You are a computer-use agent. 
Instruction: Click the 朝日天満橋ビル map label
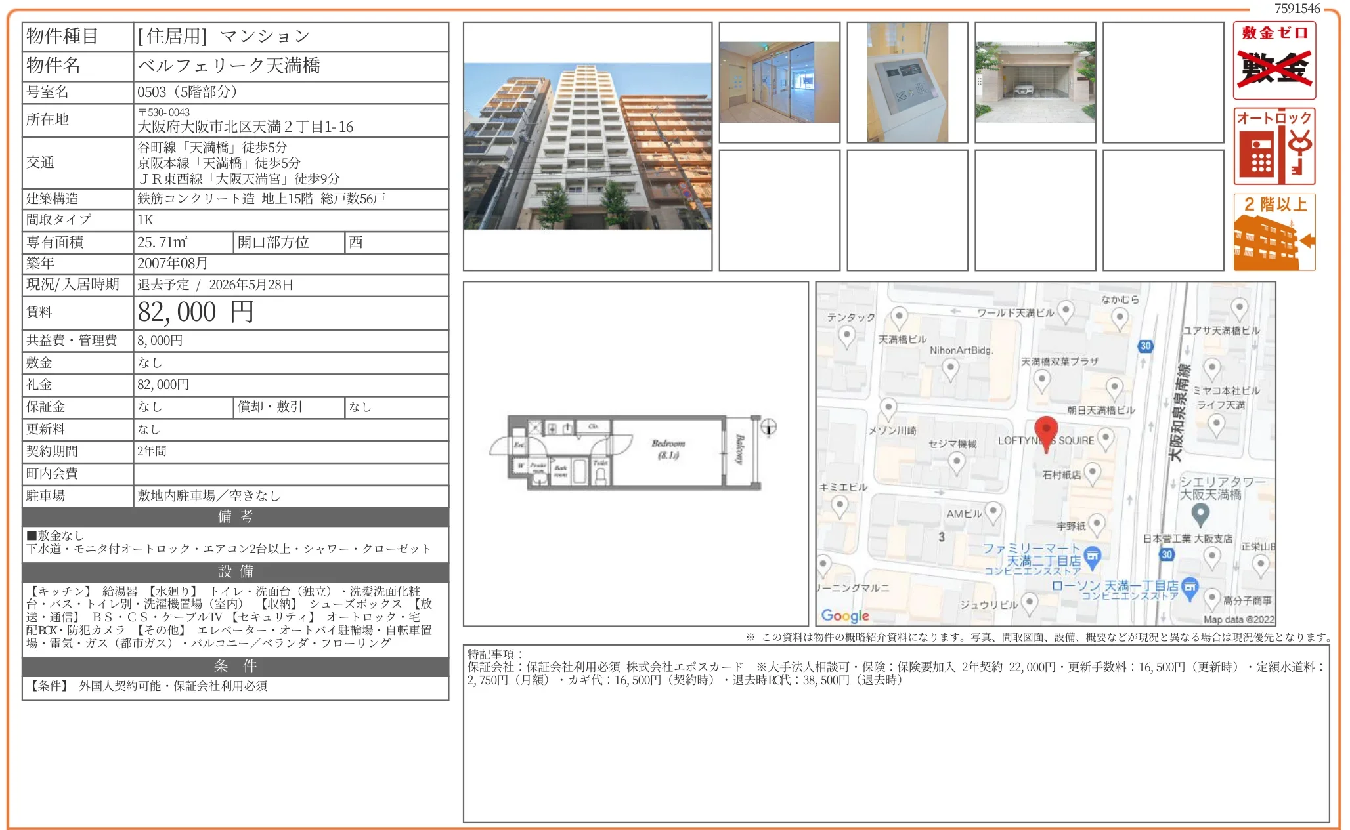click(x=1100, y=411)
